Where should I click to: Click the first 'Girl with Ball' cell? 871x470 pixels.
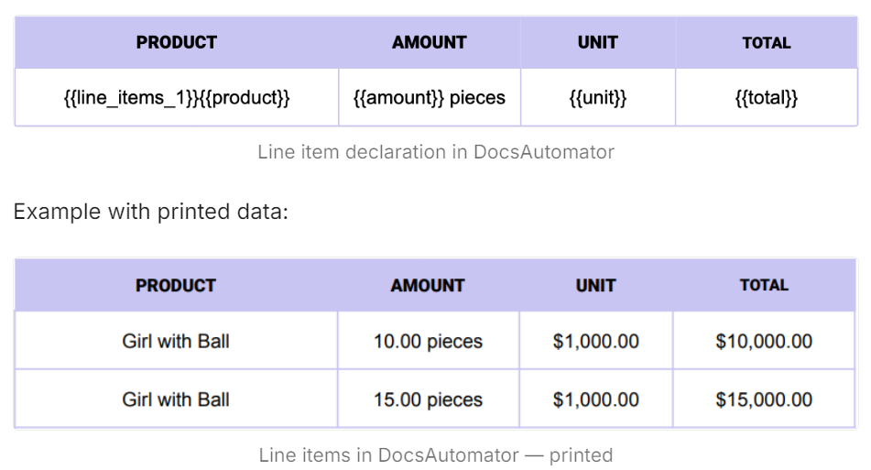(176, 341)
